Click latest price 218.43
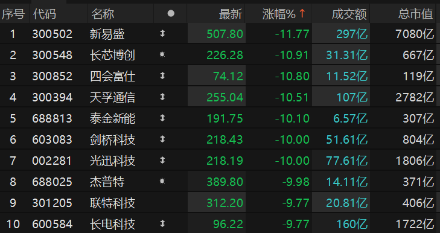Viewport: 440px width, 233px height. [x=225, y=140]
